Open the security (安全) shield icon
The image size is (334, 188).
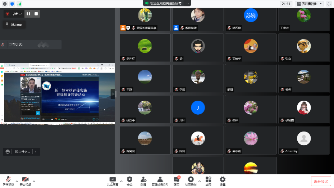(x=129, y=180)
